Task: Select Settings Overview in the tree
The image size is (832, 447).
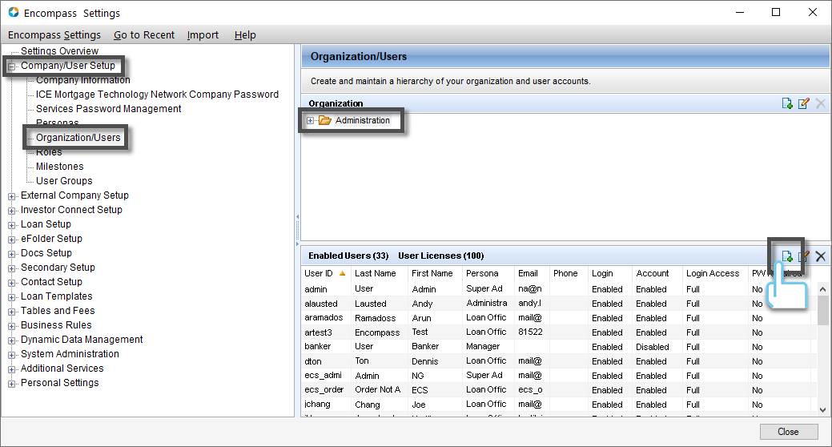Action: click(59, 51)
